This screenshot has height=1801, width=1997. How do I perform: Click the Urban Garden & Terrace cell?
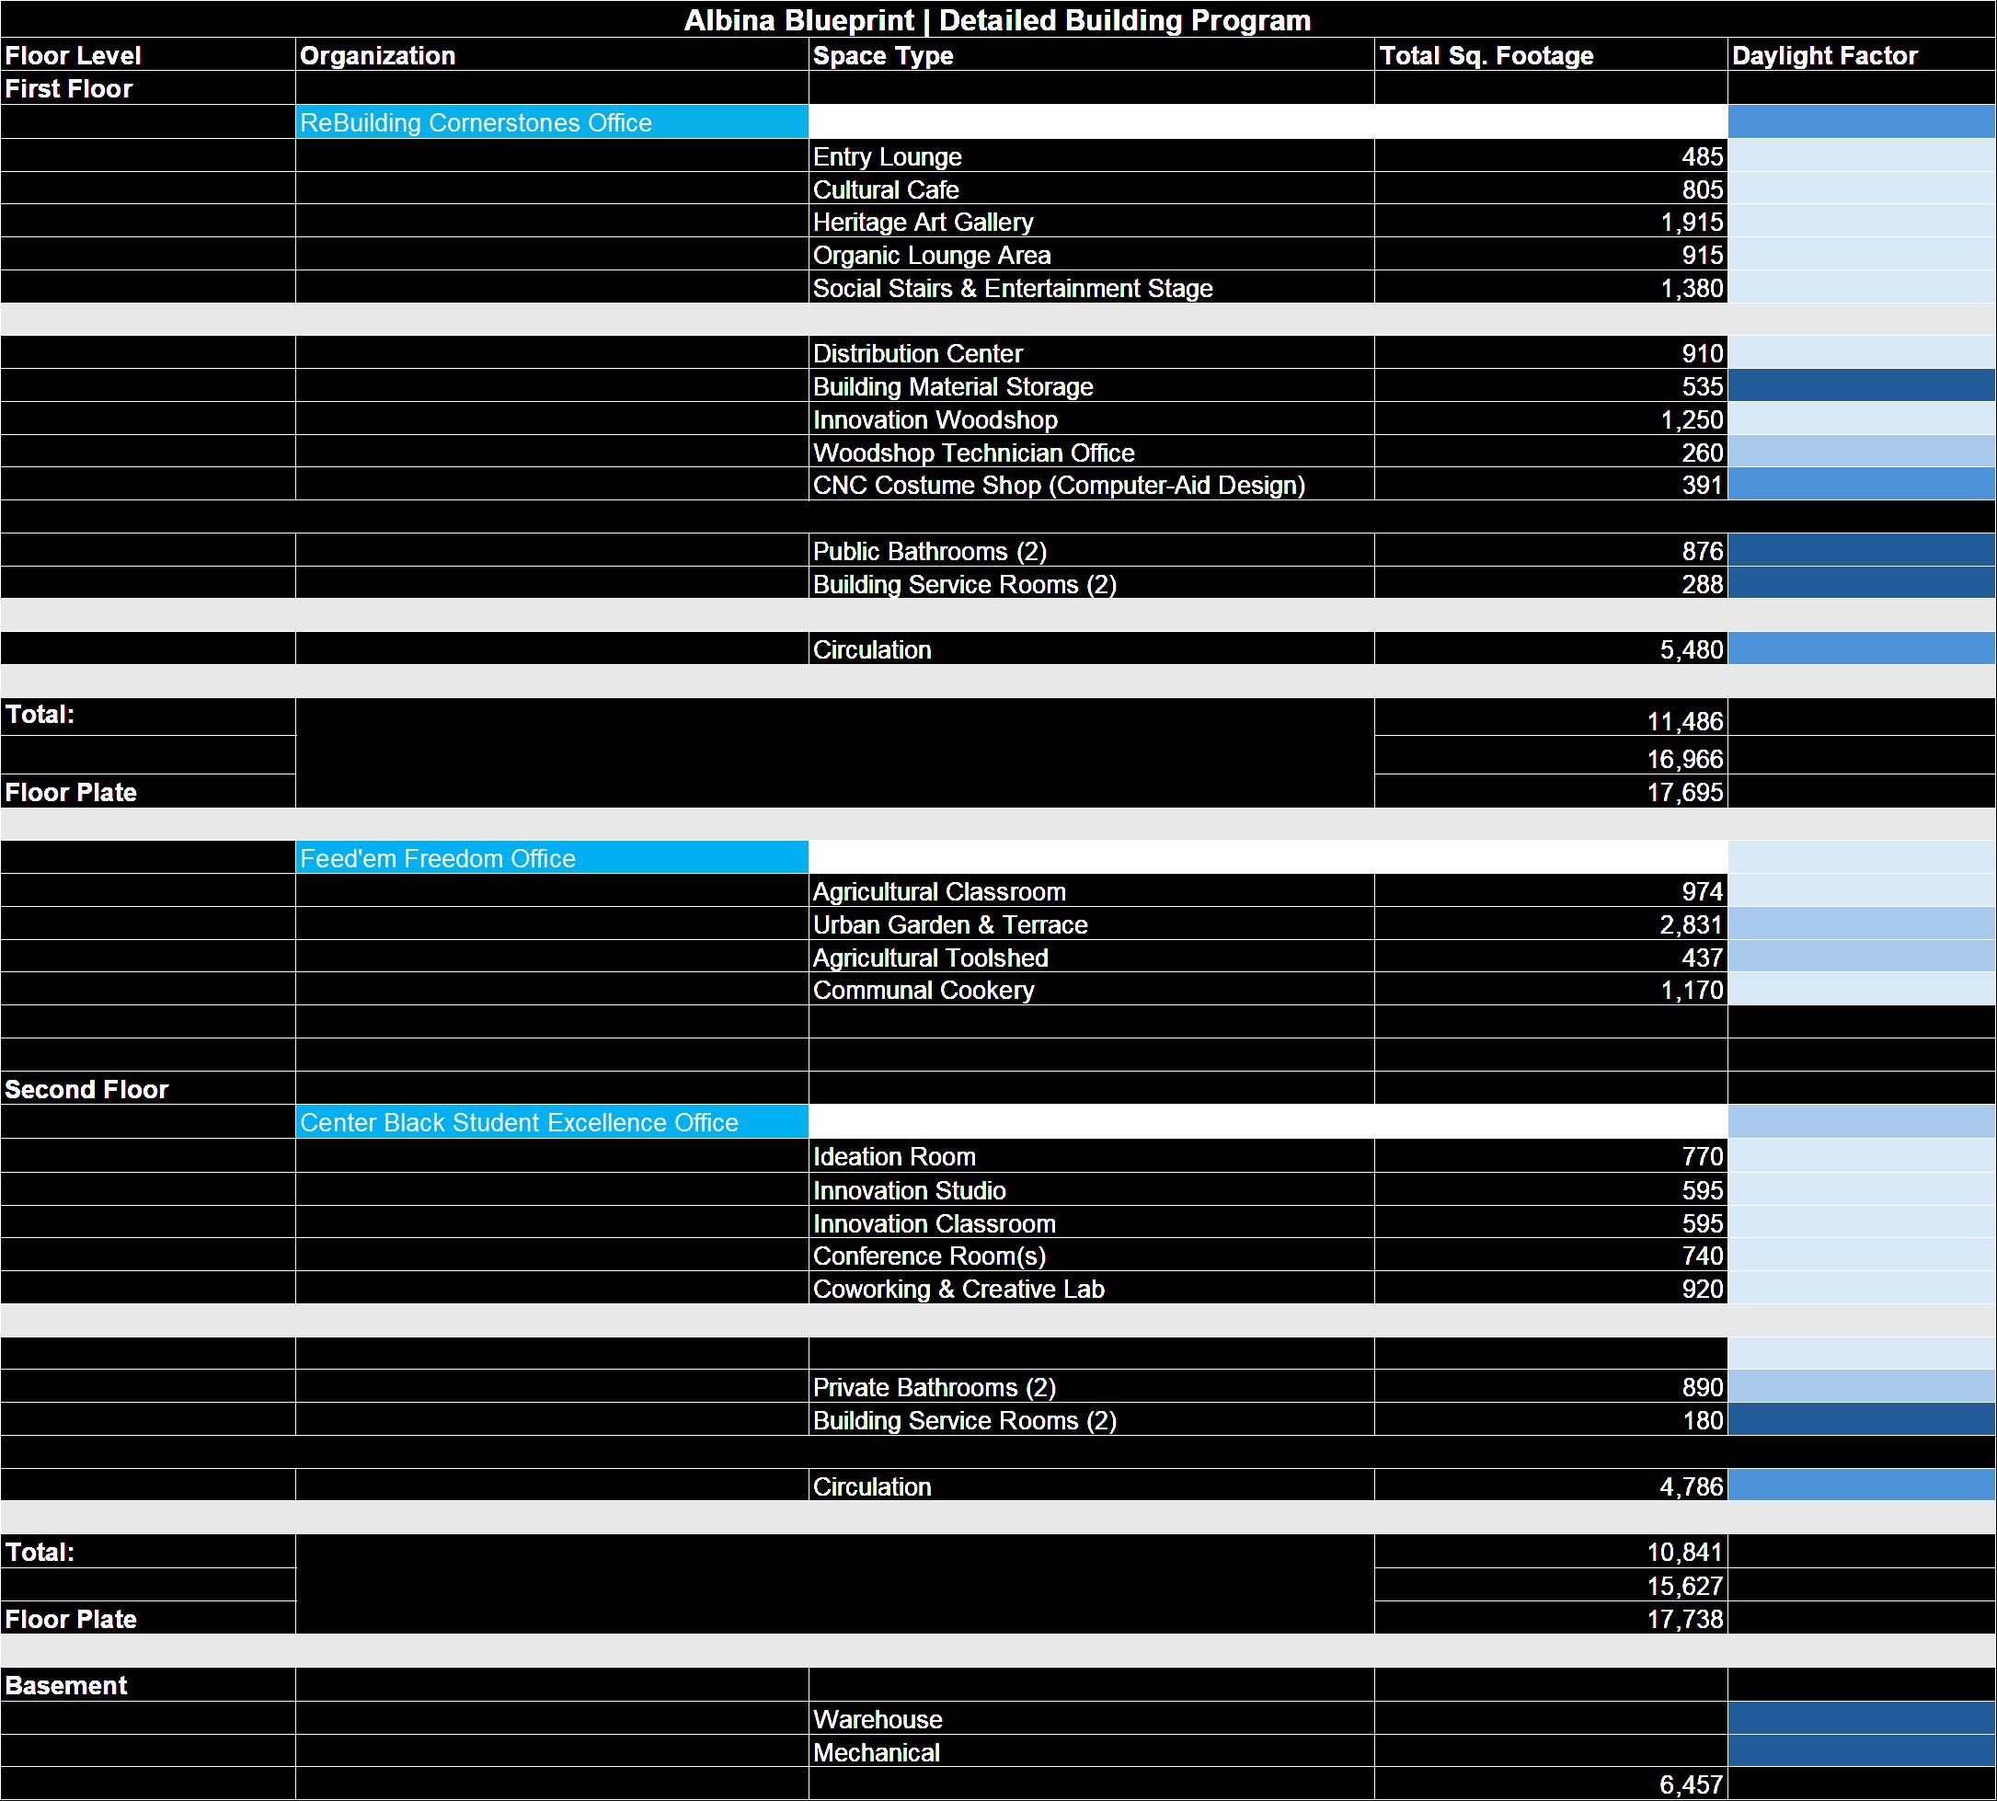[x=1091, y=924]
